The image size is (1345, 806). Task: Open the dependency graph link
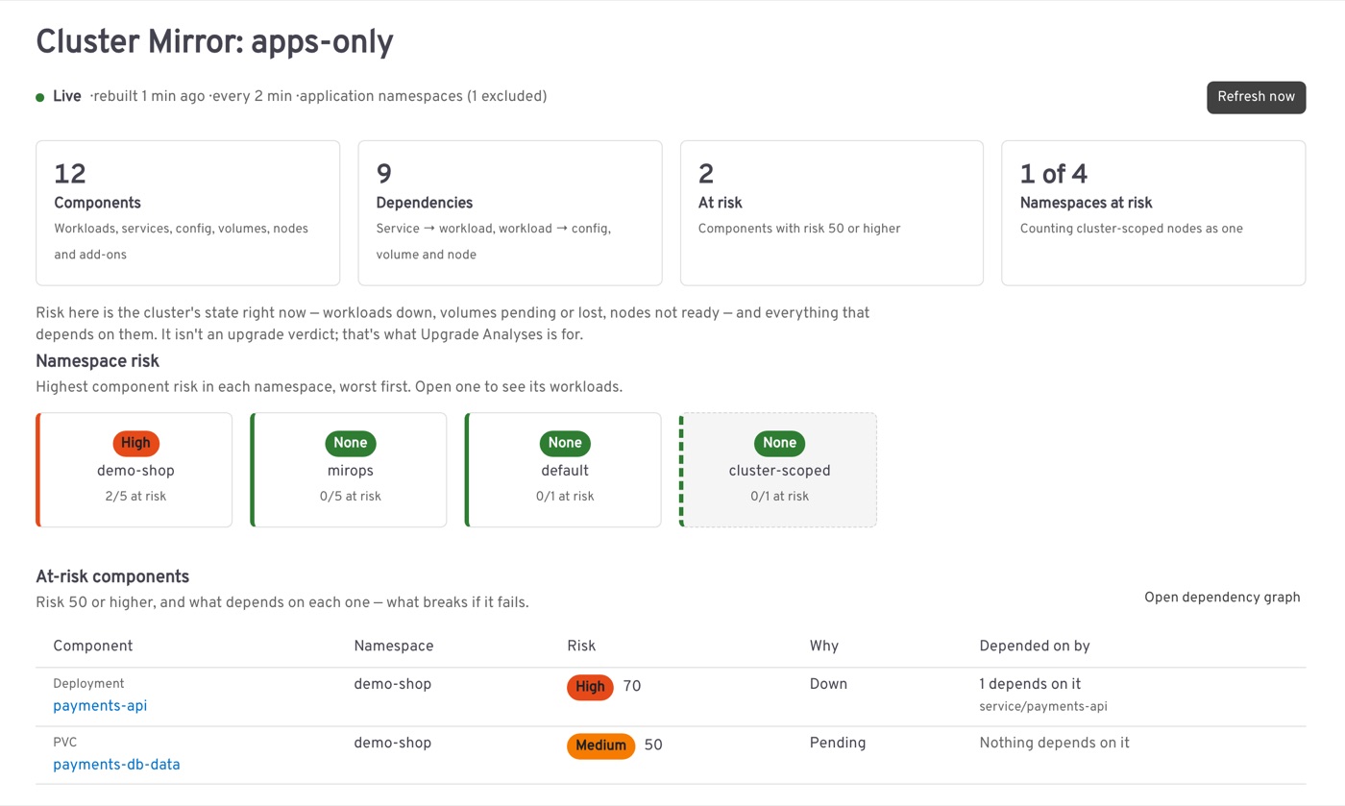coord(1222,598)
